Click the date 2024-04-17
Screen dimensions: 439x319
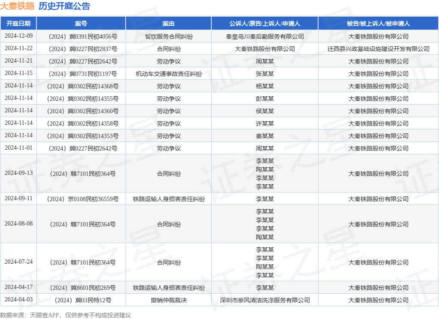click(x=18, y=287)
